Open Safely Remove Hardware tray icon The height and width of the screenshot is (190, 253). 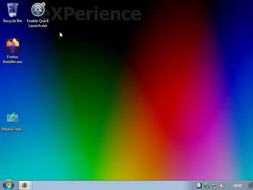coord(207,186)
